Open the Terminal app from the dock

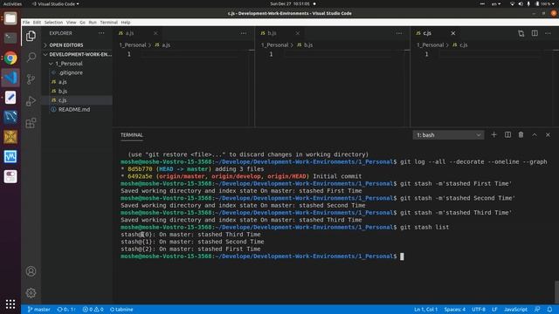[10, 38]
